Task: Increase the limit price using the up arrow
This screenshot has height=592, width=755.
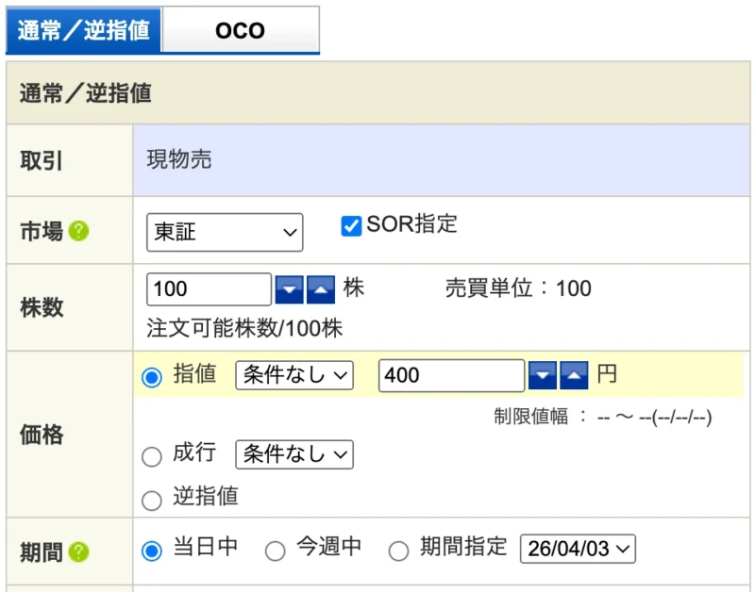Action: (x=572, y=375)
